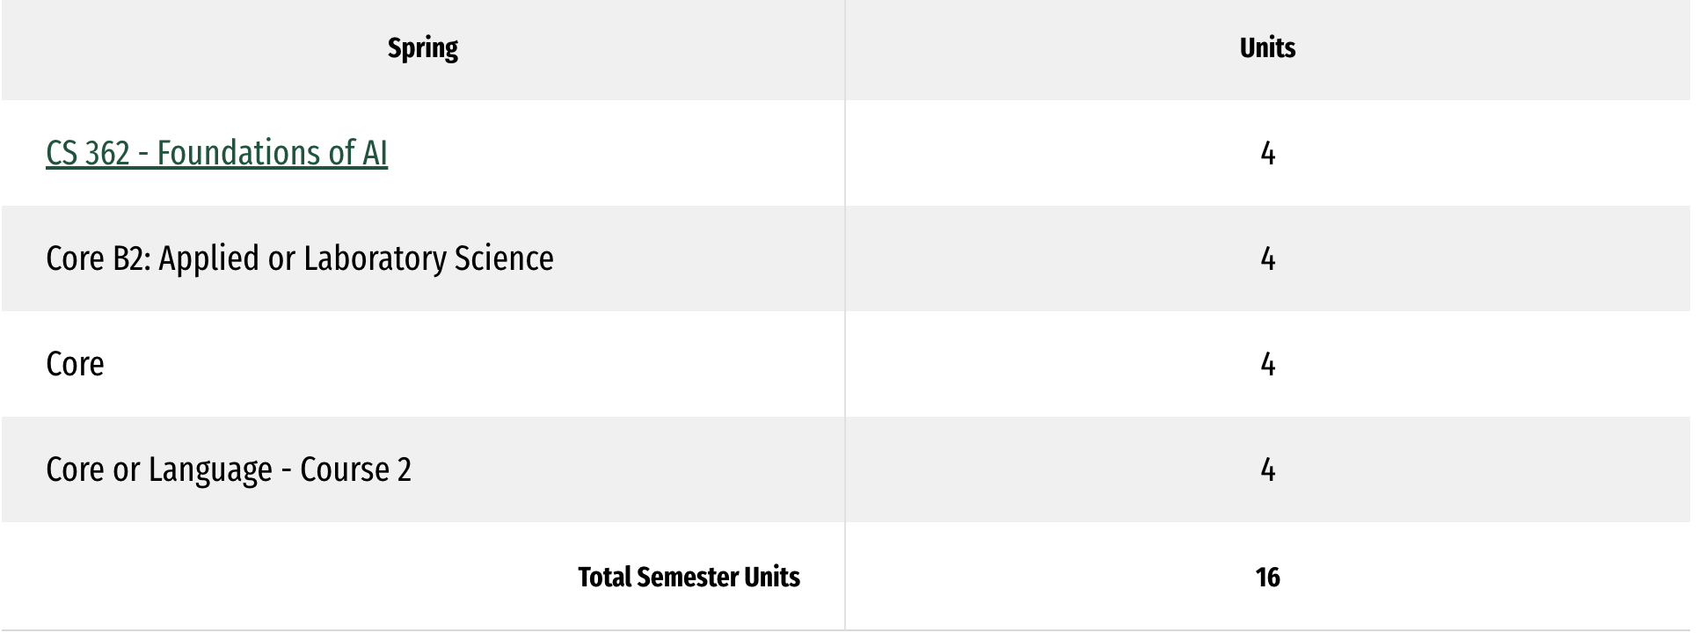Click the units value for CS 362
This screenshot has width=1699, height=640.
tap(1267, 154)
